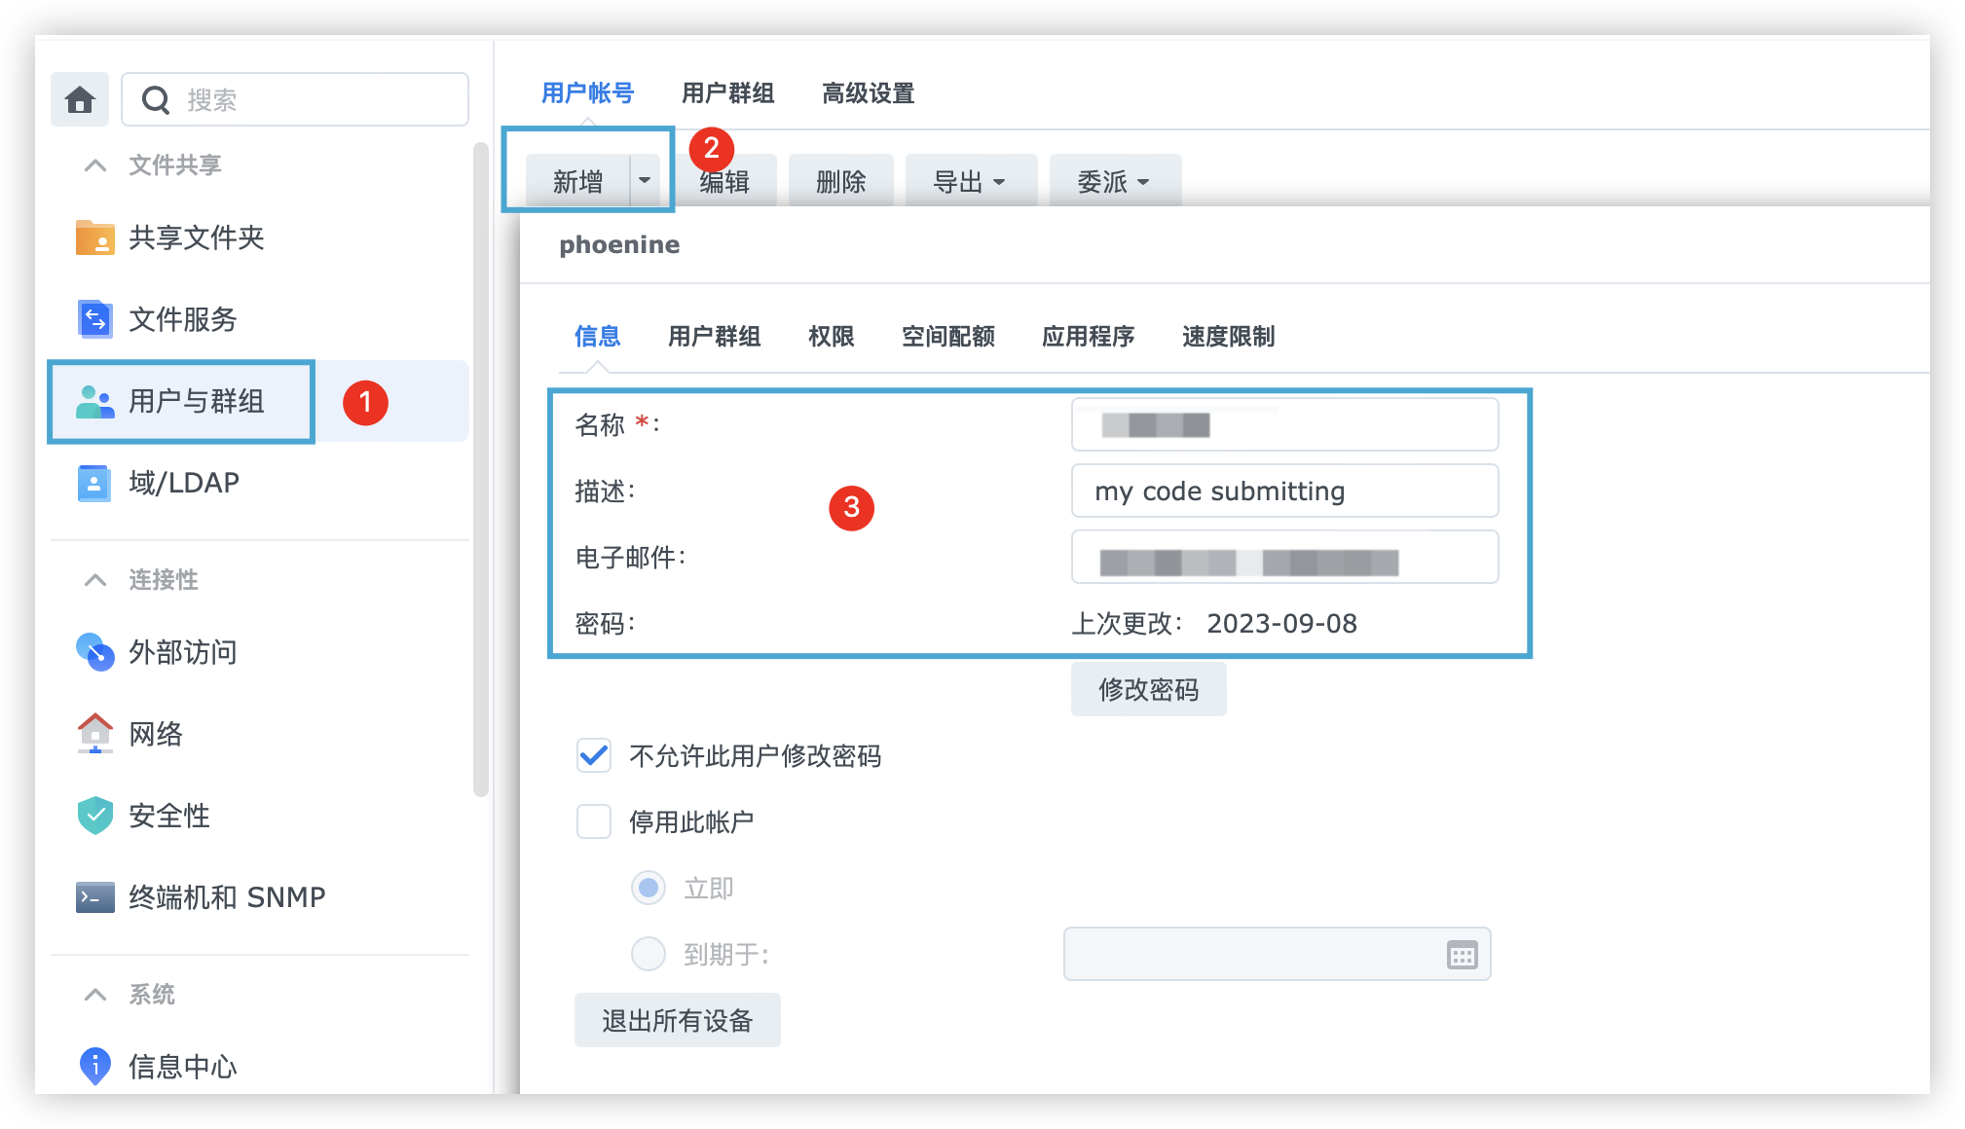Uncheck 不允许此用户修改密码
Screen dimensions: 1965x1129
593,756
